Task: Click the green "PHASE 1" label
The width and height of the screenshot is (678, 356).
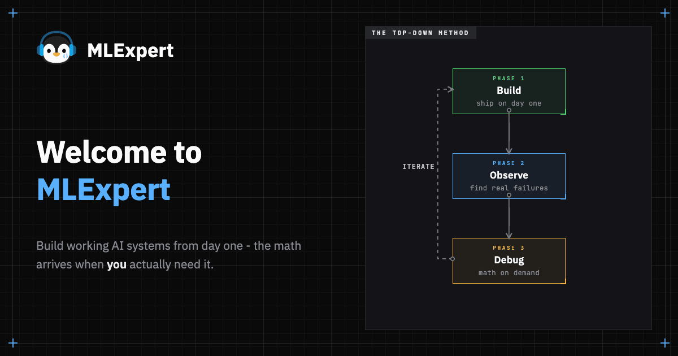Action: (x=508, y=79)
